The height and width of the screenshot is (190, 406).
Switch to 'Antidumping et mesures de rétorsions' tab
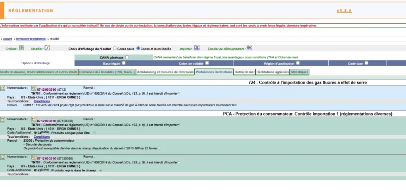(165, 72)
